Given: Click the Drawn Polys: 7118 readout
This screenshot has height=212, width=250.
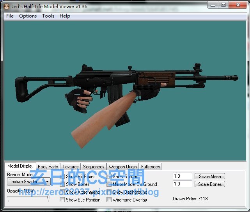Looking at the screenshot, I should coord(190,199).
